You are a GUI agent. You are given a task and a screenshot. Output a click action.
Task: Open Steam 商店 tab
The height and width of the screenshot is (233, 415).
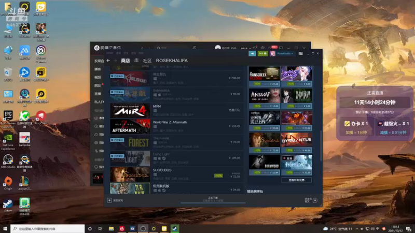pyautogui.click(x=126, y=61)
